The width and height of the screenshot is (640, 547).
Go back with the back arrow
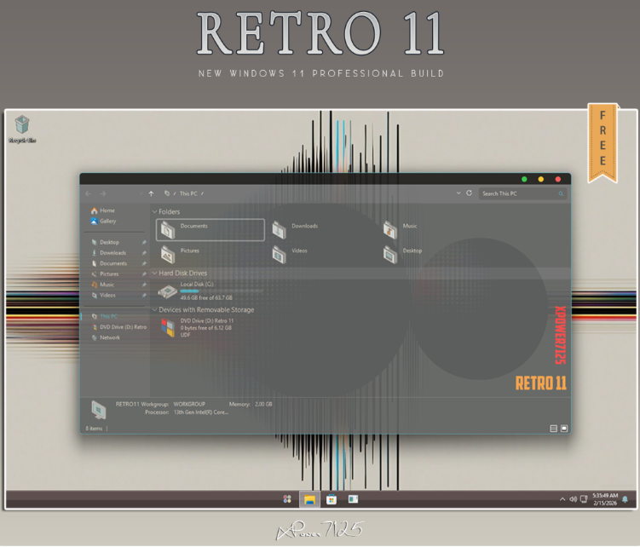(88, 193)
